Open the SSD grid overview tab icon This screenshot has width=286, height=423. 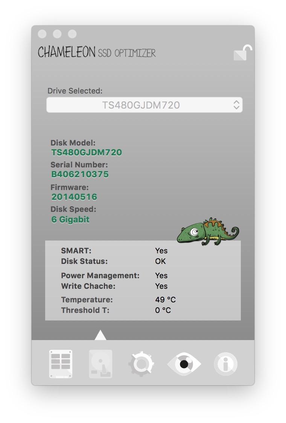point(61,364)
